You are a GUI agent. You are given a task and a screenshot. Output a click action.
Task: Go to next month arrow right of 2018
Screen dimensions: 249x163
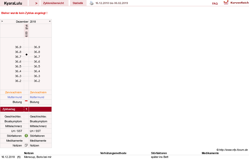[50, 21]
